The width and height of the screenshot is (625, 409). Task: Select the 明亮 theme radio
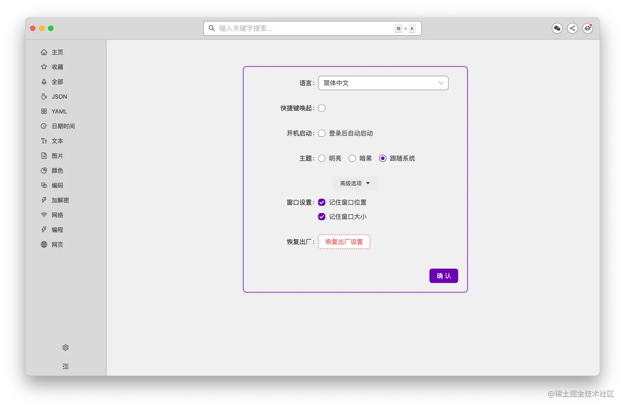click(x=322, y=158)
